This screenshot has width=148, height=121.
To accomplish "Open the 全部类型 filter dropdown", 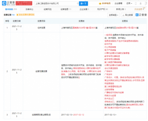I will click(113, 15).
